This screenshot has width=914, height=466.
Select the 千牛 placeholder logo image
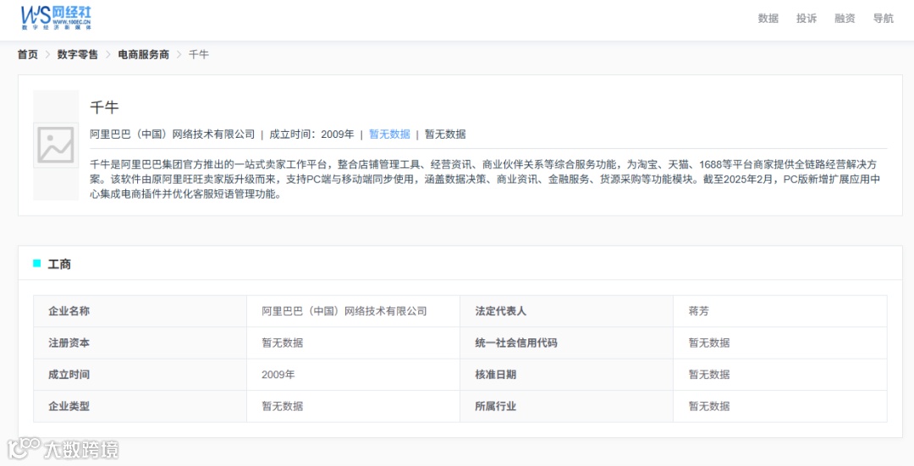coord(55,145)
